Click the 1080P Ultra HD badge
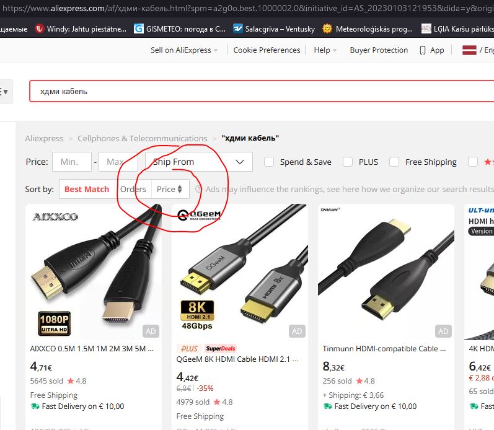Viewport: 494px width, 430px height. click(54, 324)
